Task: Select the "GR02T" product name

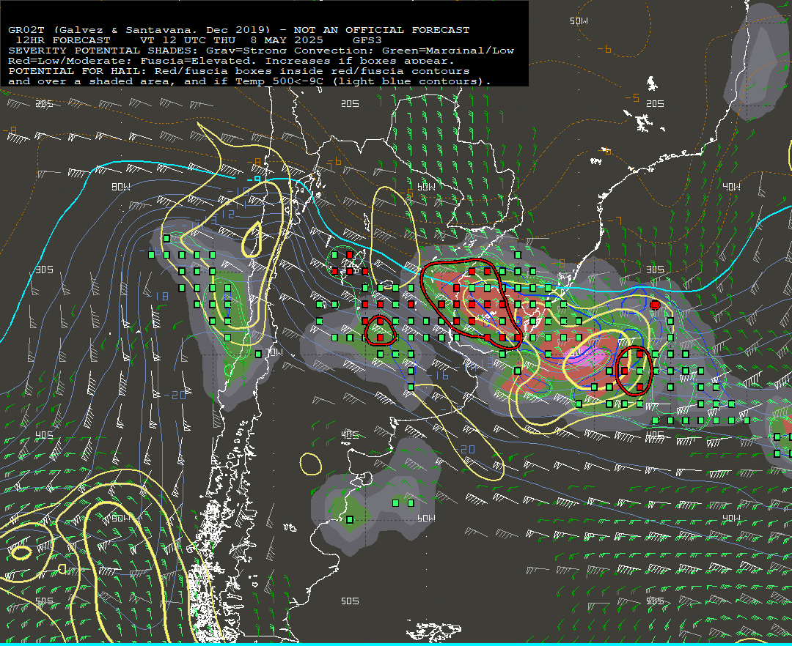Action: [27, 30]
